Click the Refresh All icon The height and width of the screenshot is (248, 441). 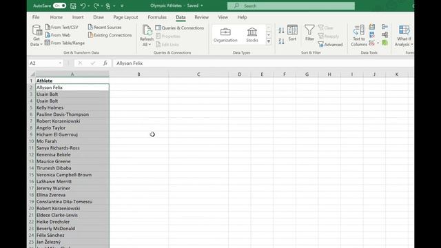click(x=147, y=30)
